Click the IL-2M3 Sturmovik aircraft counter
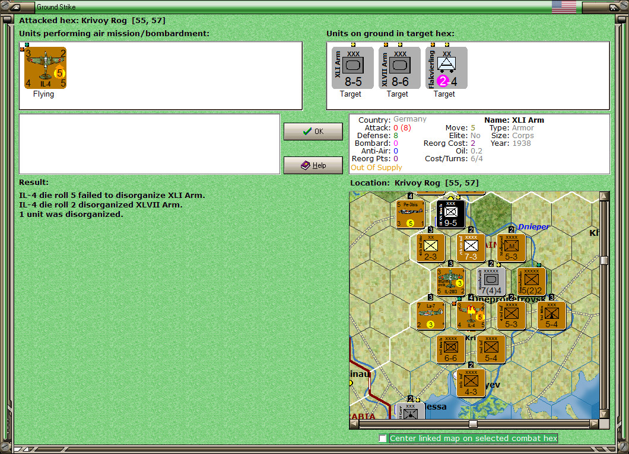The height and width of the screenshot is (454, 629). (x=450, y=282)
